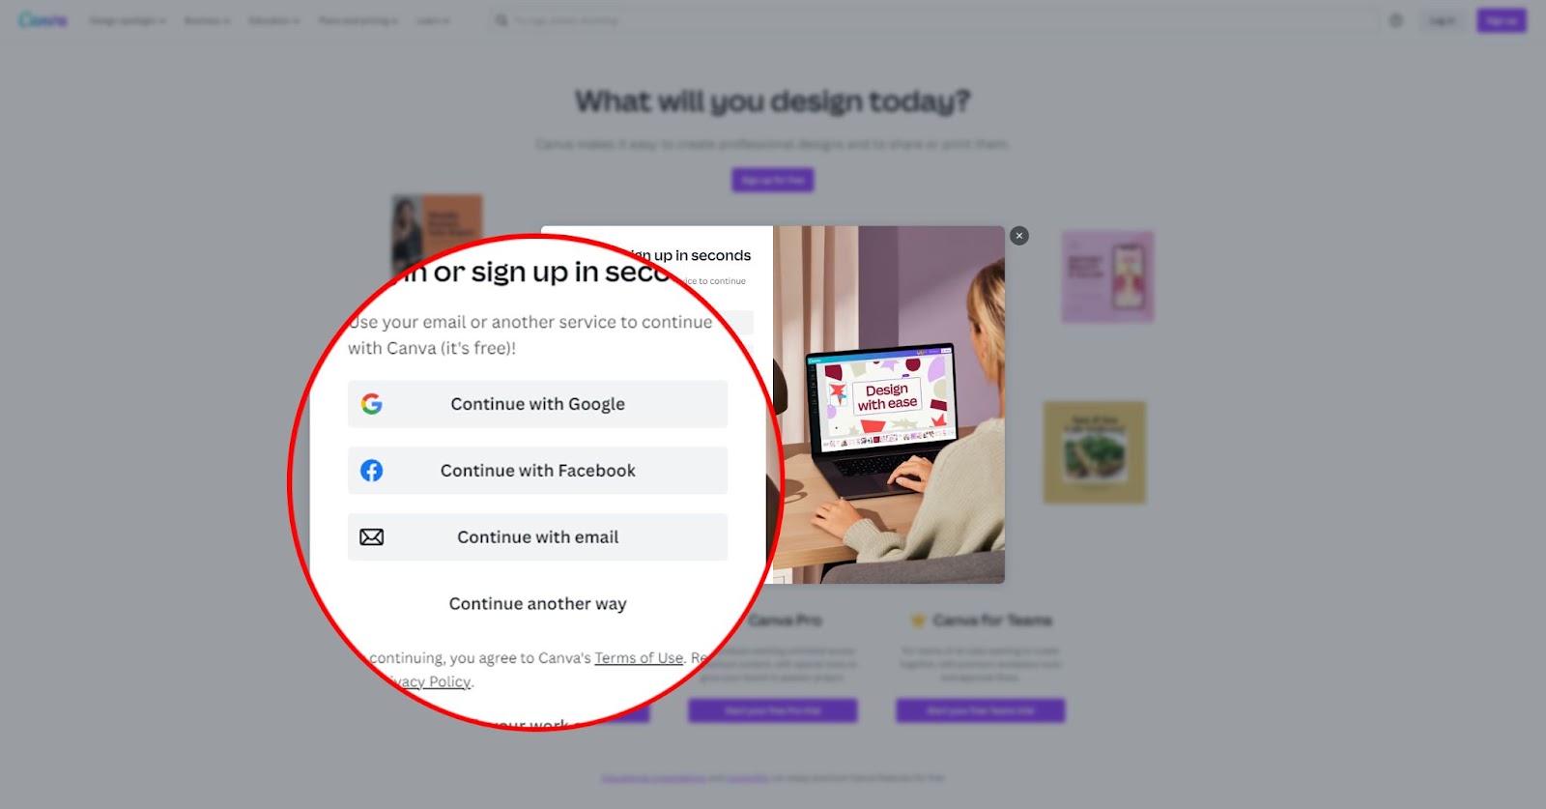
Task: Click the Canva logo in header
Action: coord(43,20)
